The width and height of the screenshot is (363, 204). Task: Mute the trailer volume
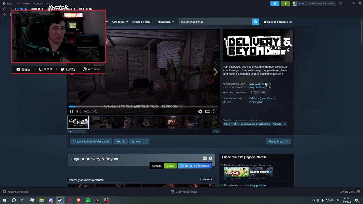[79, 112]
